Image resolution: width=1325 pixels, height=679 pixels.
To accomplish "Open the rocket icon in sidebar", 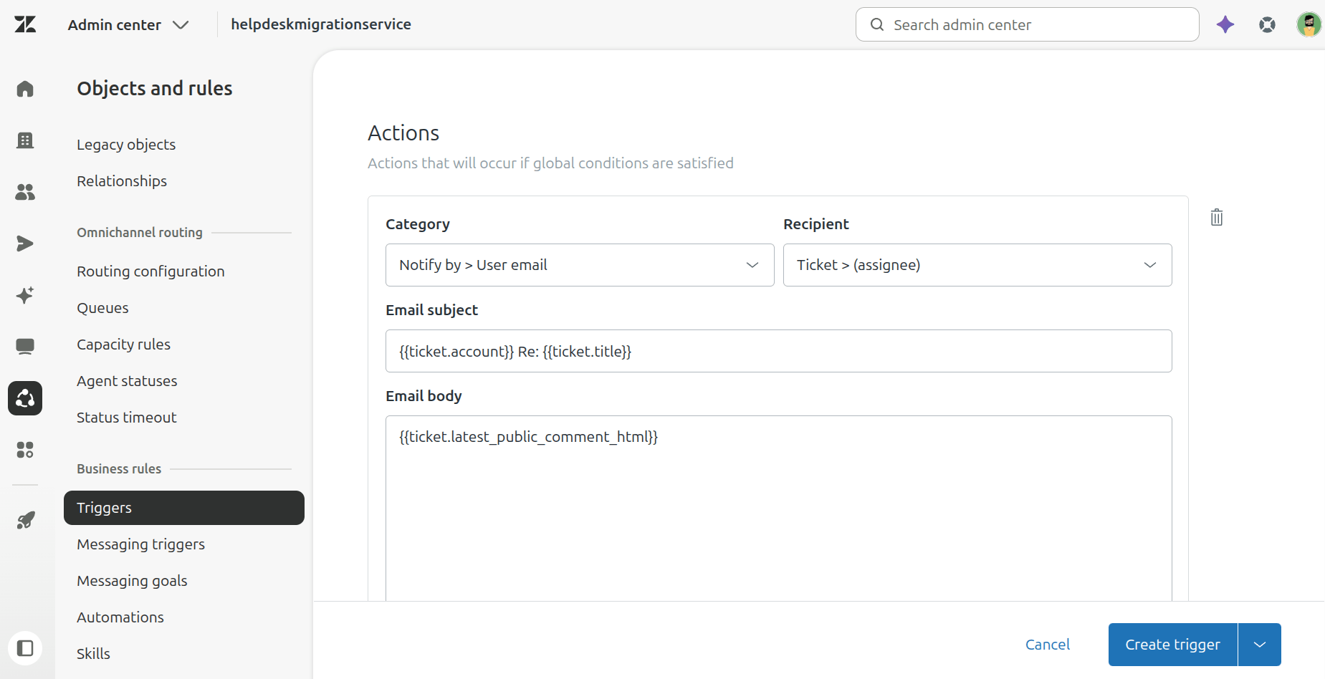I will point(25,520).
